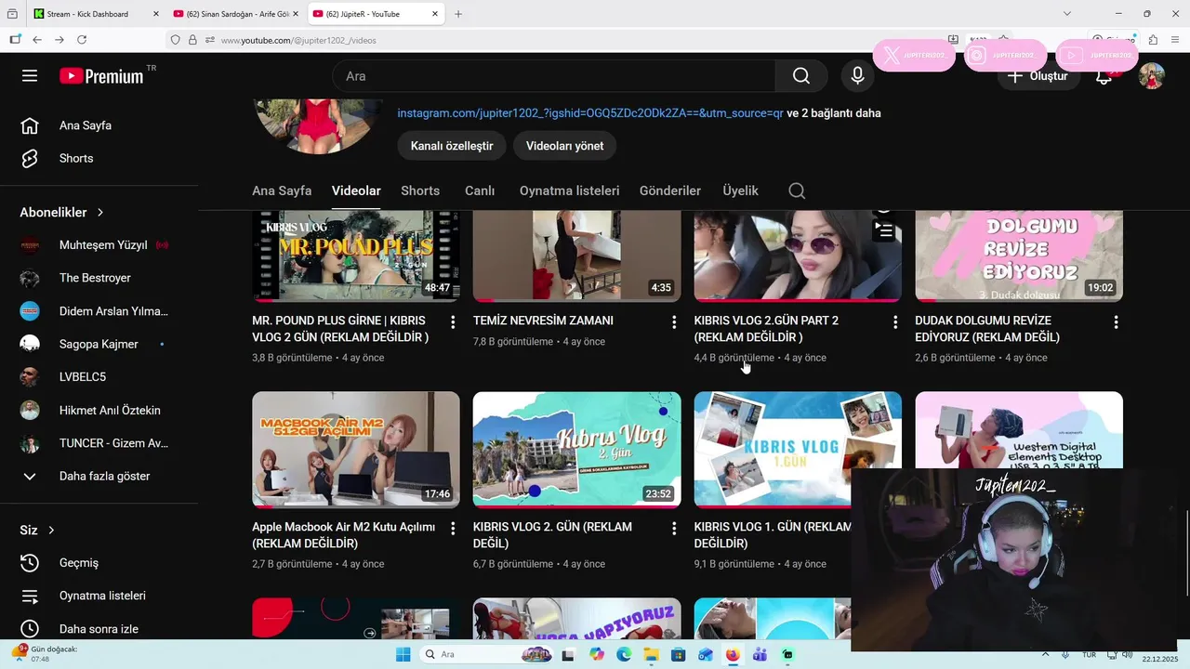The height and width of the screenshot is (669, 1190).
Task: Reload the page with browser refresh icon
Action: [82, 40]
